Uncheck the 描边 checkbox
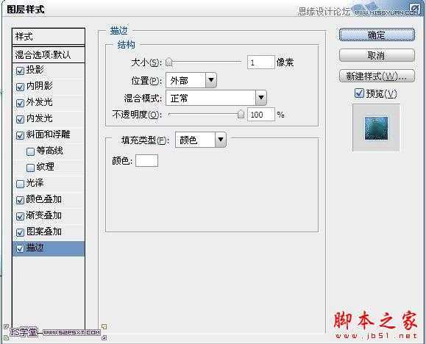Screen dimensions: 426x344 pyautogui.click(x=20, y=248)
